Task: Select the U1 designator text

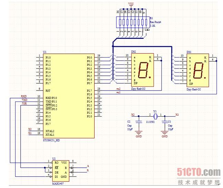Action: pyautogui.click(x=45, y=52)
